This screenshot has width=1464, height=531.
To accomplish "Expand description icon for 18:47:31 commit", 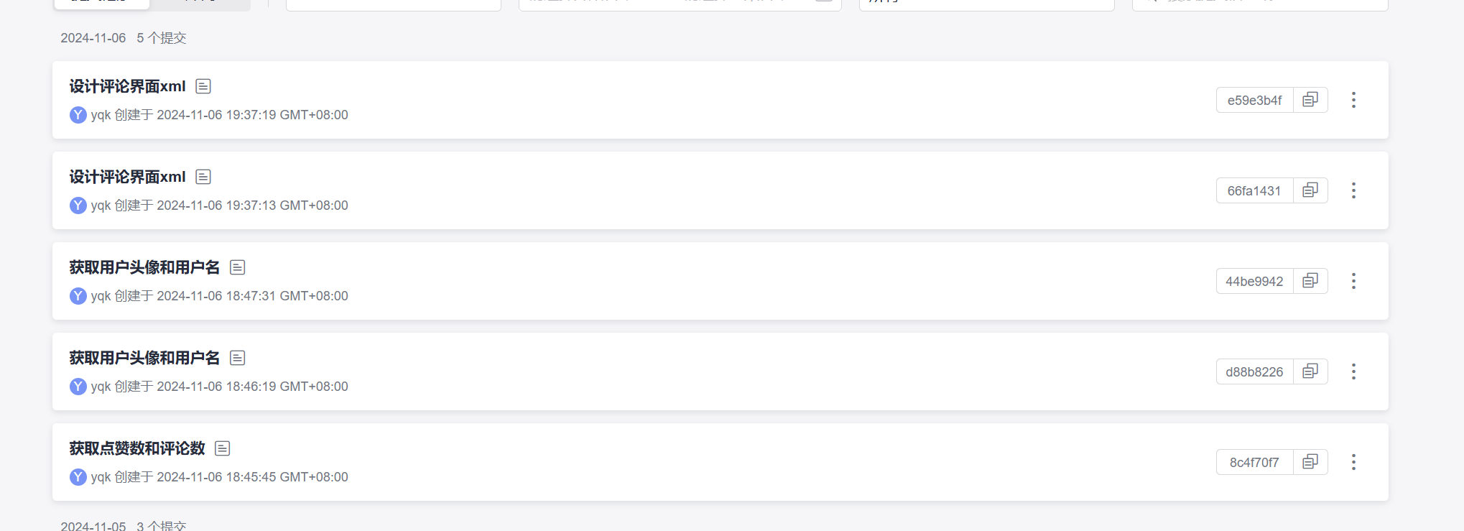I will click(238, 267).
